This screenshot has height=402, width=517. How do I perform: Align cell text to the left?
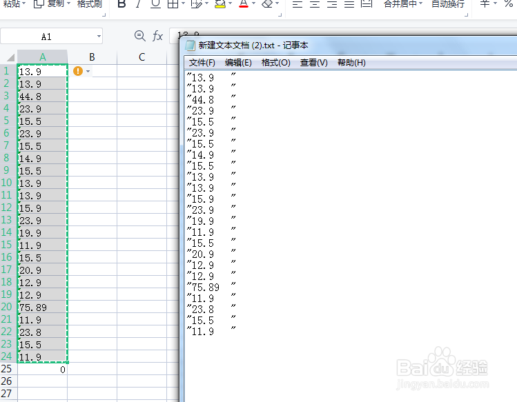297,4
